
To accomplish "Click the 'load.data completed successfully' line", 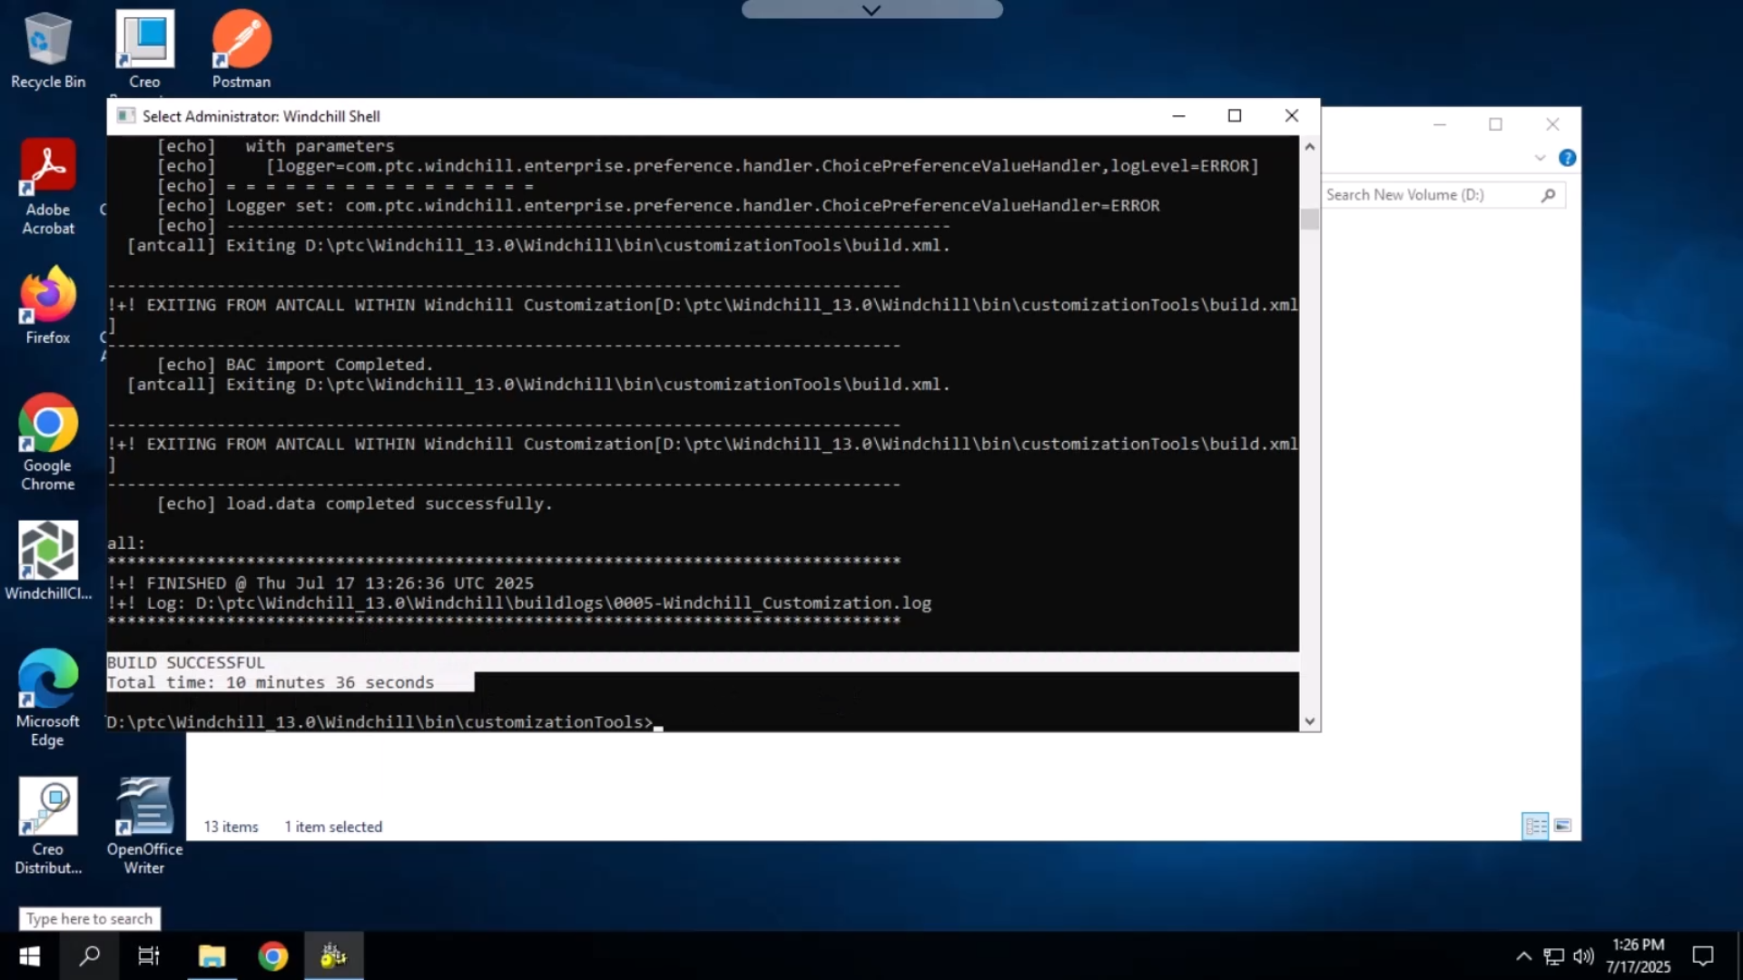I will [354, 504].
